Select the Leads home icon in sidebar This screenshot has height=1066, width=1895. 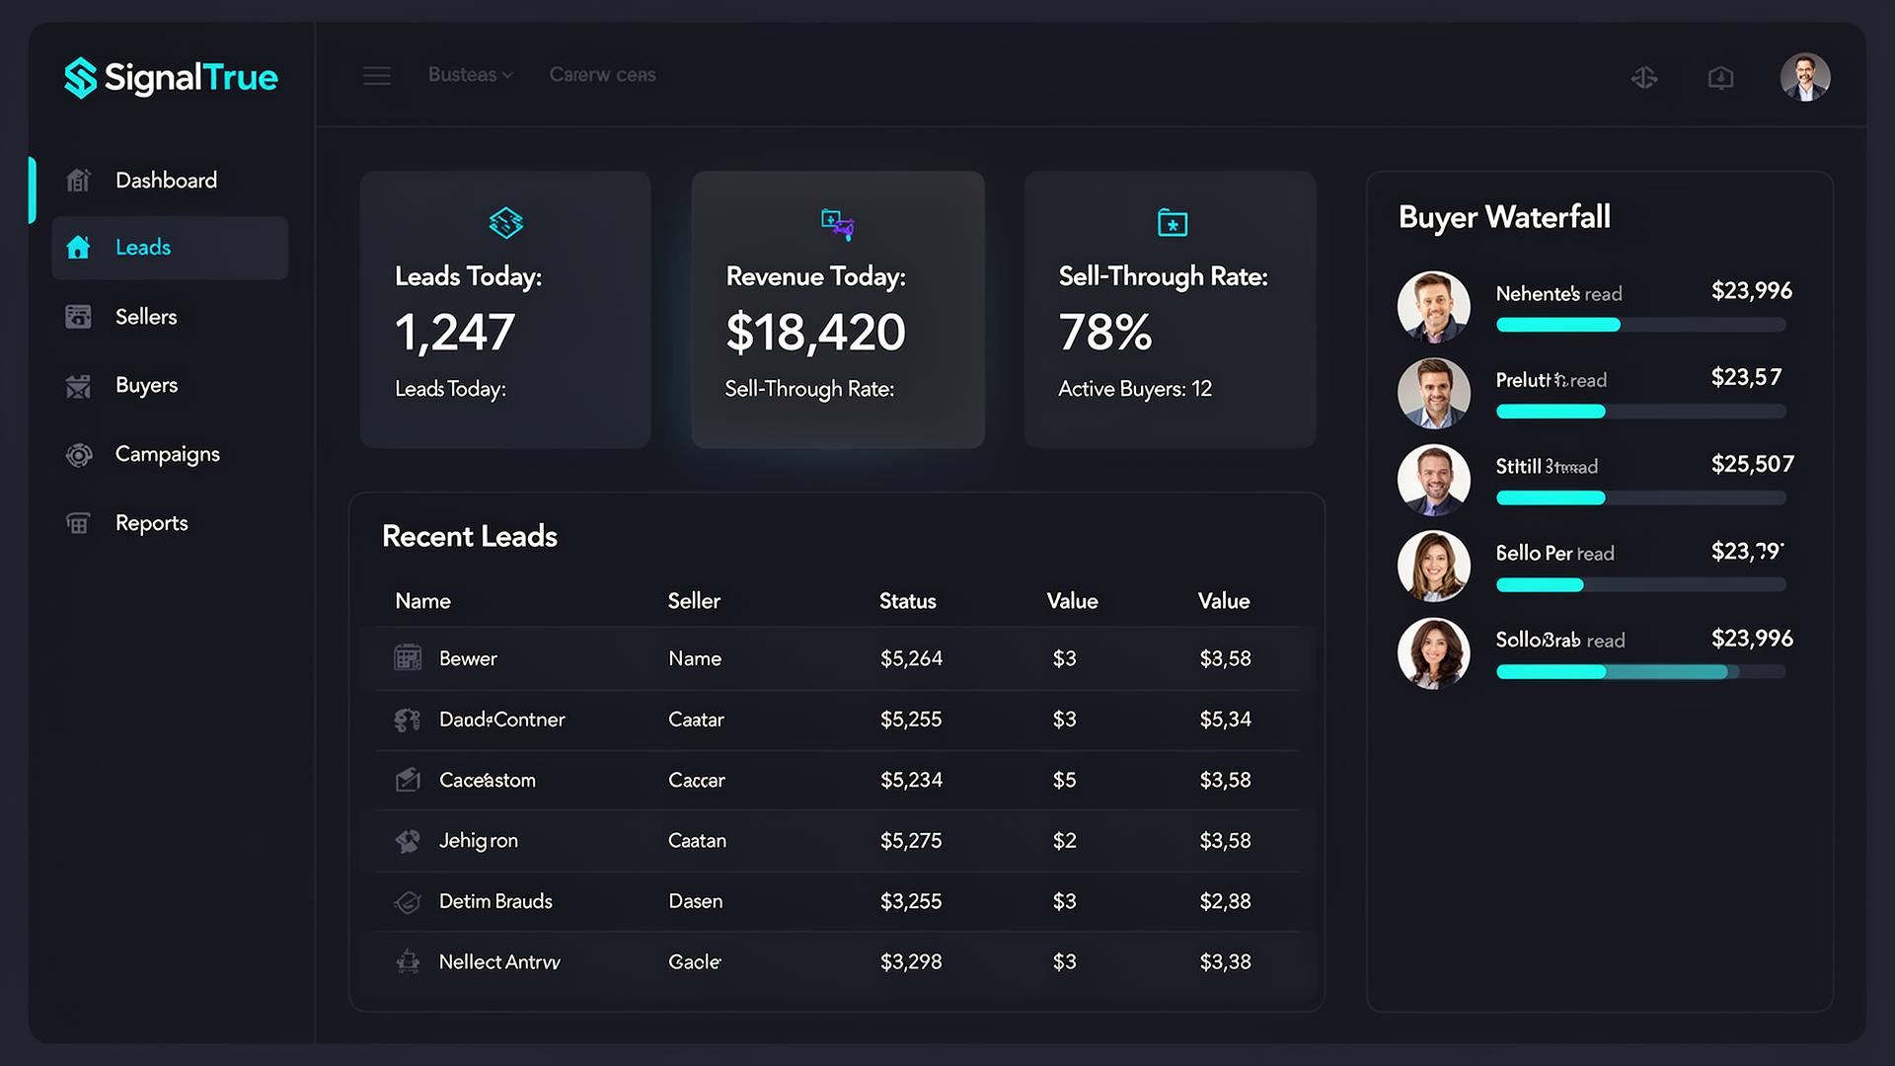point(78,248)
